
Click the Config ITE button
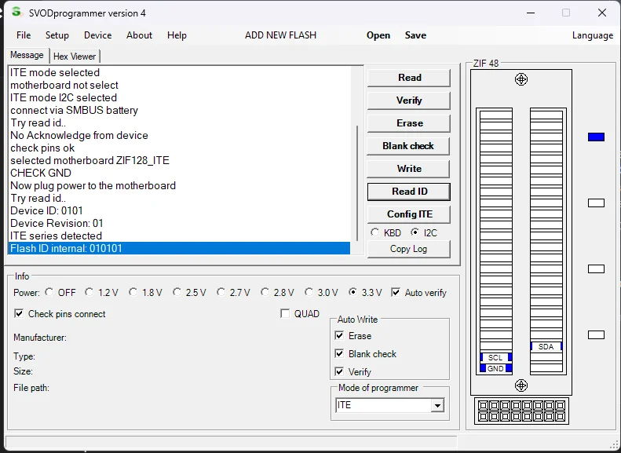pyautogui.click(x=409, y=214)
